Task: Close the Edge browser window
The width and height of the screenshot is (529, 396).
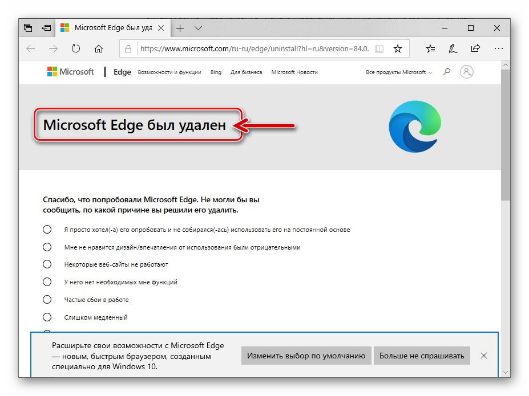Action: (497, 28)
